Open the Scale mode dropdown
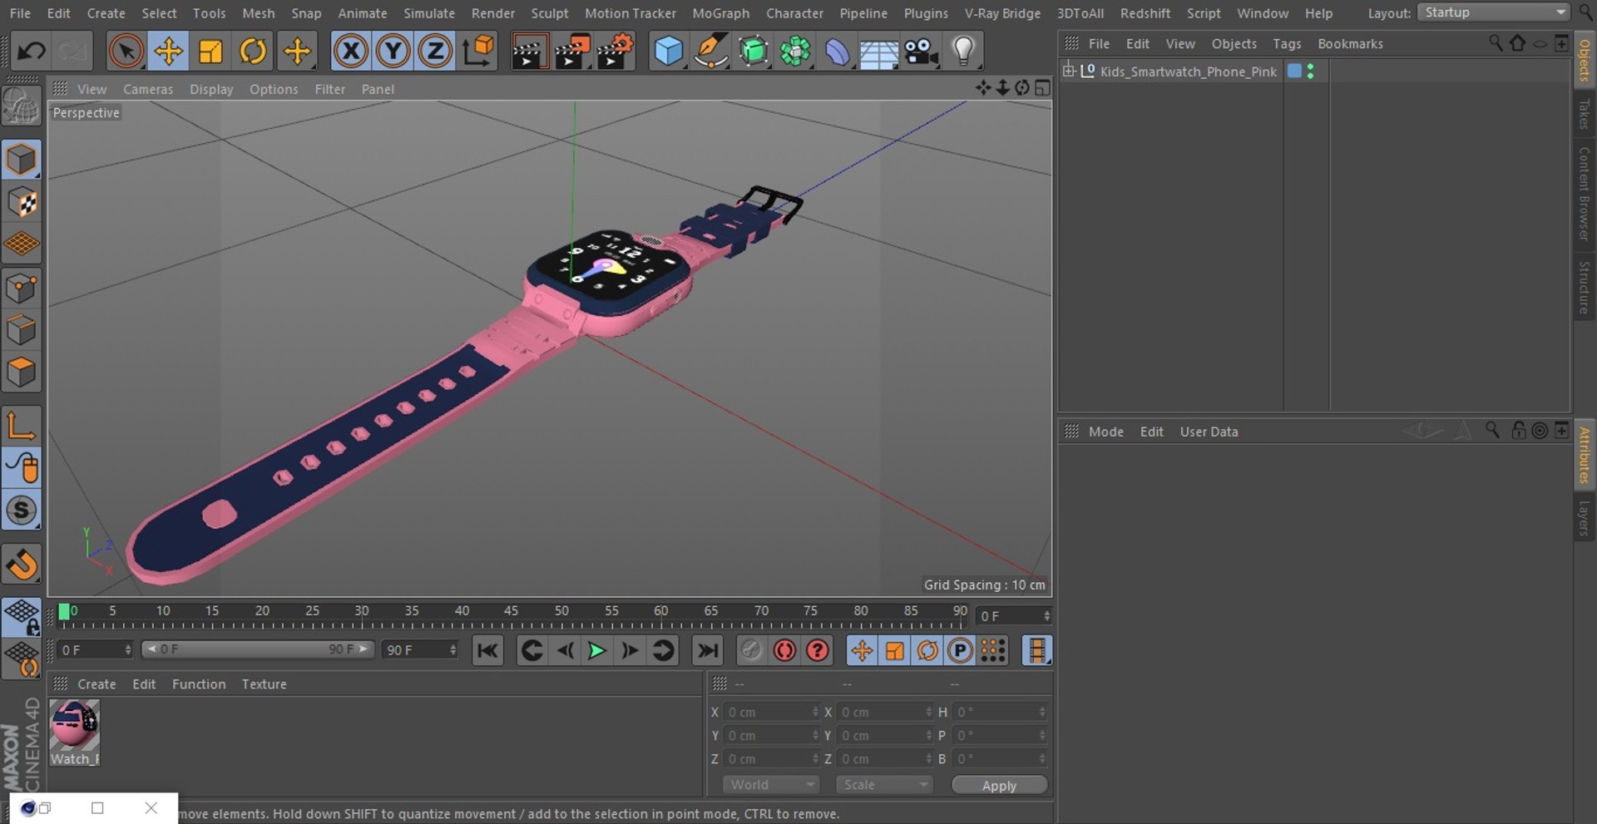Screen dimensions: 1597x824 click(884, 785)
